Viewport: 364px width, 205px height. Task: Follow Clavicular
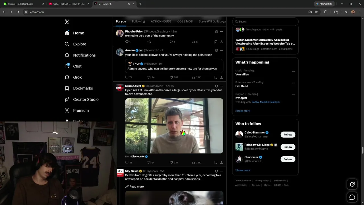[x=288, y=159]
